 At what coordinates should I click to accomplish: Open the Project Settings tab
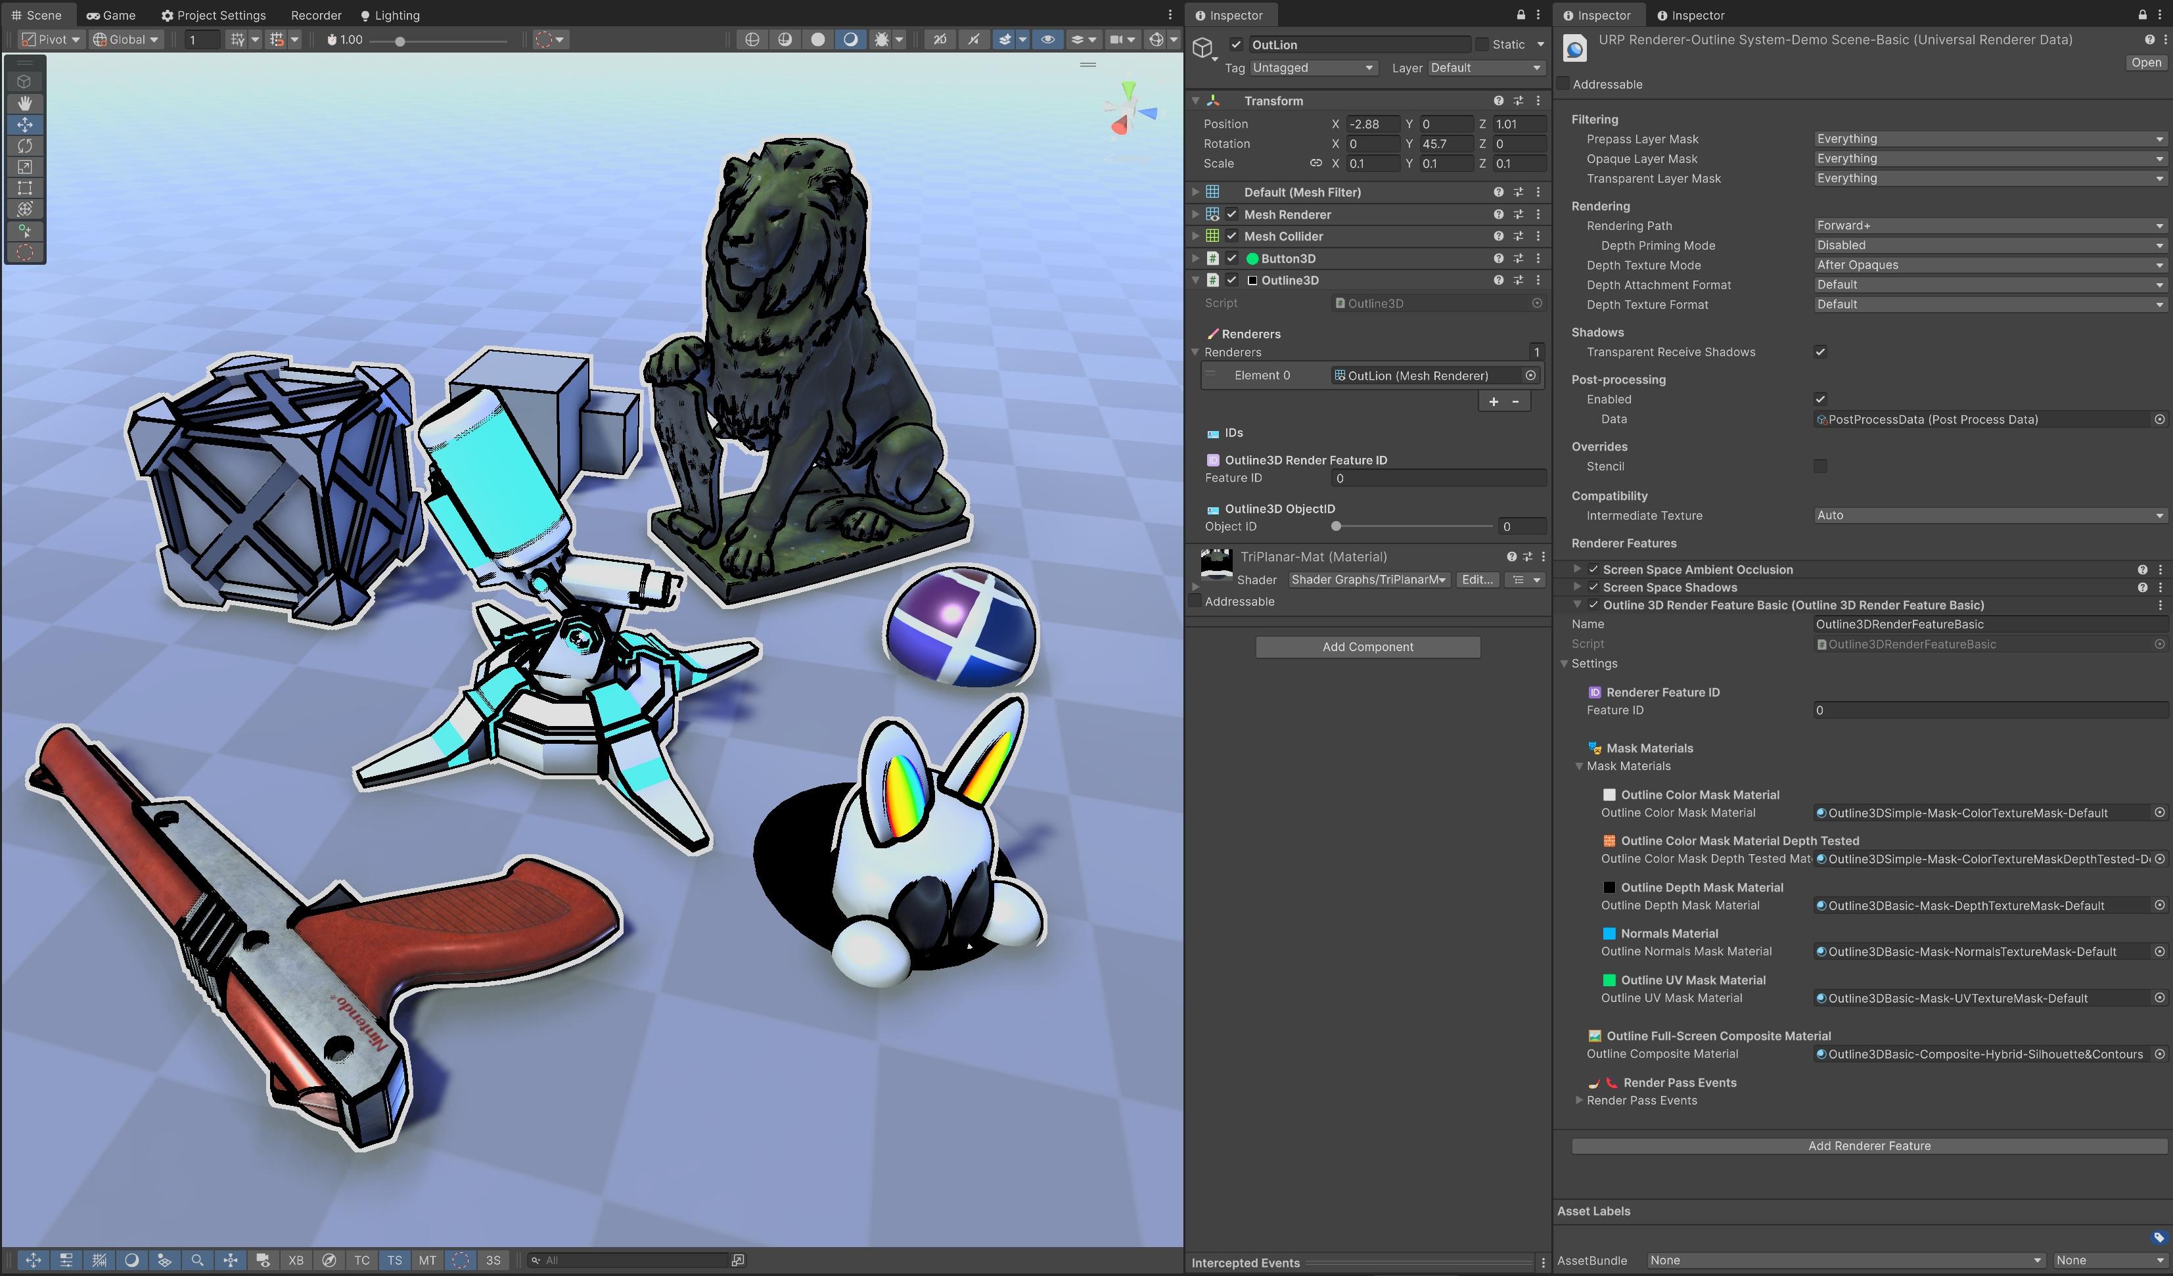pyautogui.click(x=213, y=14)
